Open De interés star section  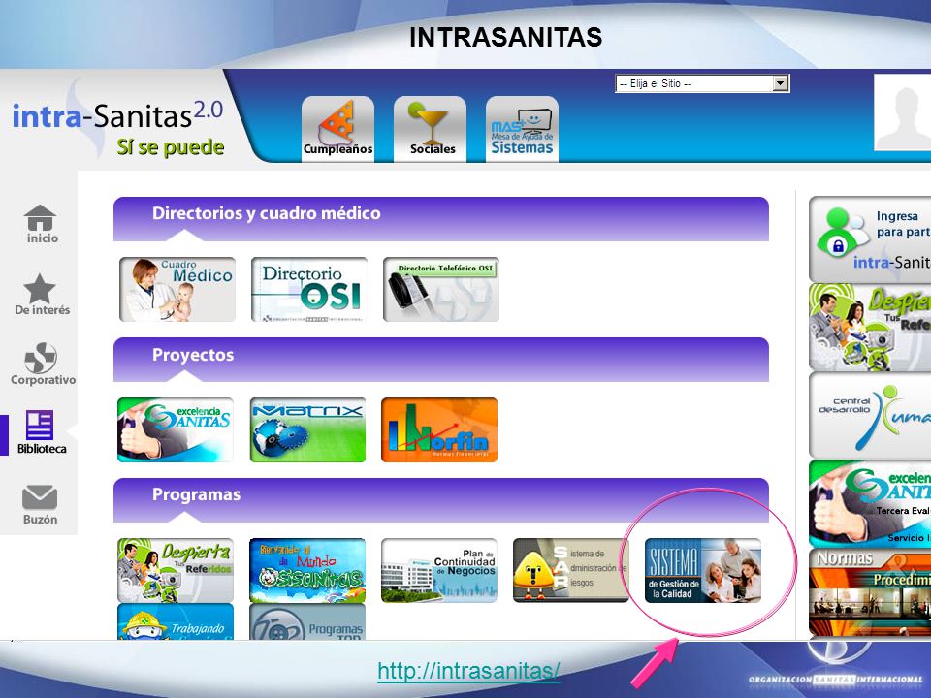(42, 295)
